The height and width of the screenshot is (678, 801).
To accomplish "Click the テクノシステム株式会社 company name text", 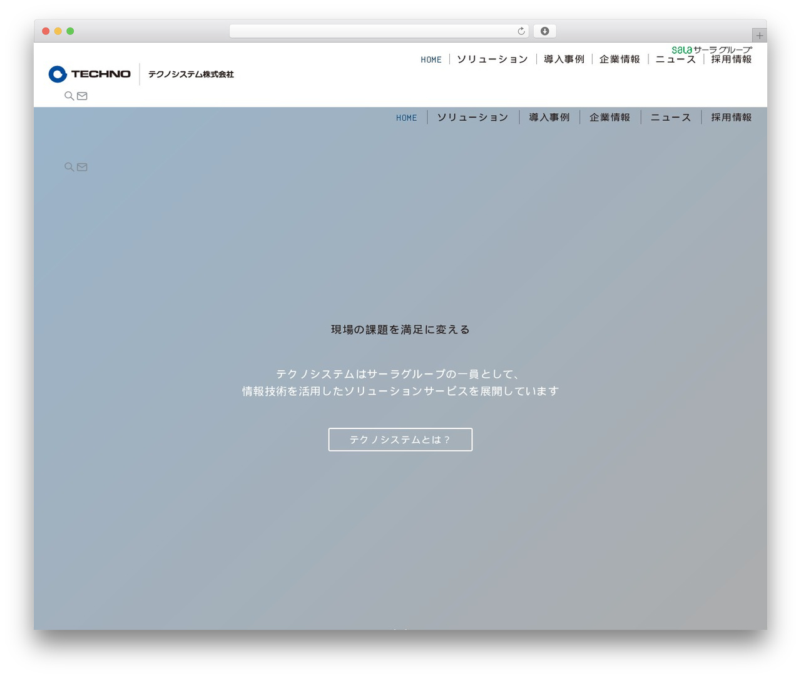I will coord(191,74).
